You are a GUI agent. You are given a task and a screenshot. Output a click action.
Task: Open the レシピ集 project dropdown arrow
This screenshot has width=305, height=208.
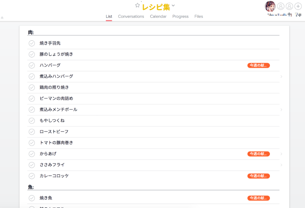(x=173, y=5)
